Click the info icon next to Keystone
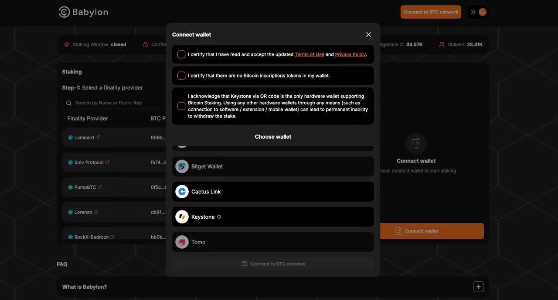558x300 pixels. point(219,217)
